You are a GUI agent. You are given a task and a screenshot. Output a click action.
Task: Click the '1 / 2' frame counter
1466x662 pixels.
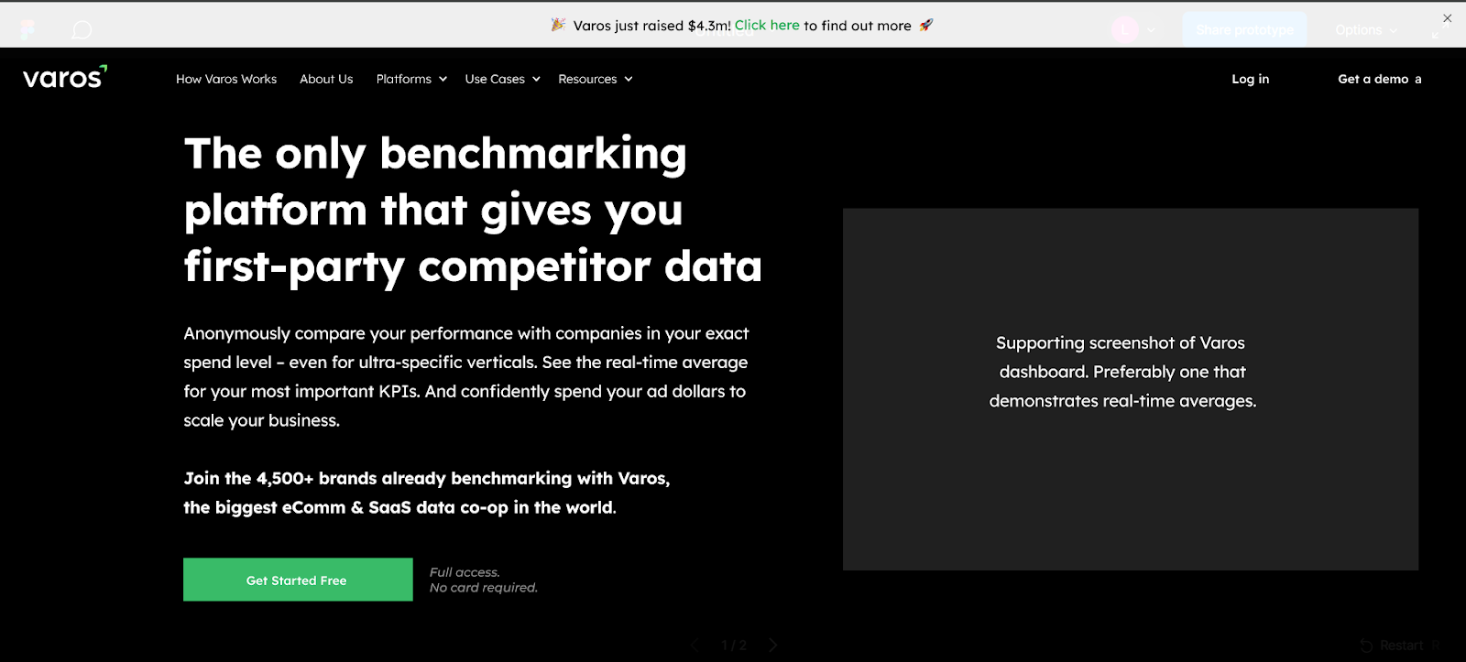pyautogui.click(x=734, y=645)
